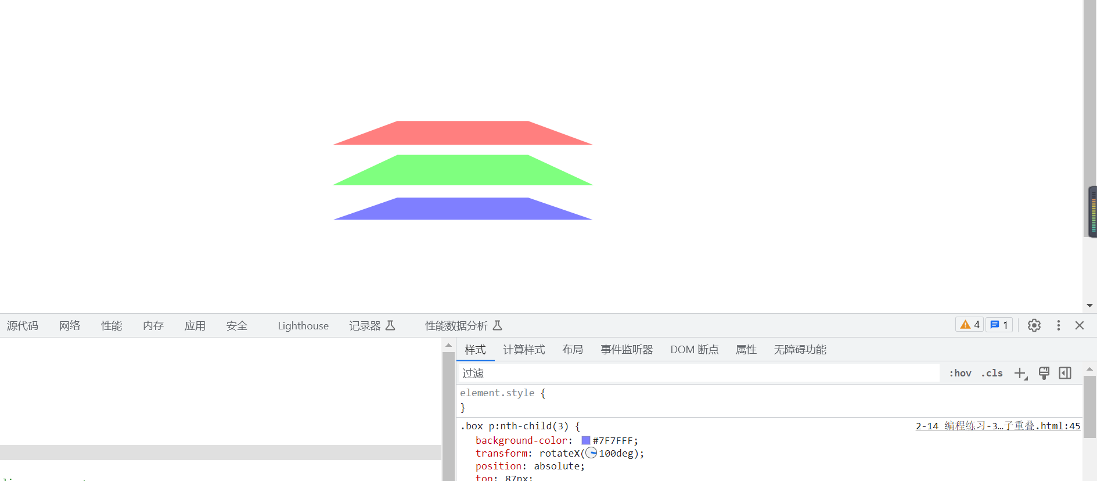Switch to the 计算样式 subtab
The height and width of the screenshot is (481, 1097).
pyautogui.click(x=524, y=350)
